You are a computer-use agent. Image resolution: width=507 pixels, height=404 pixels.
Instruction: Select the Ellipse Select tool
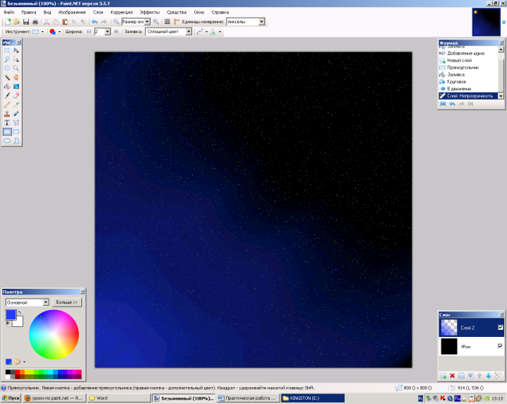point(7,69)
